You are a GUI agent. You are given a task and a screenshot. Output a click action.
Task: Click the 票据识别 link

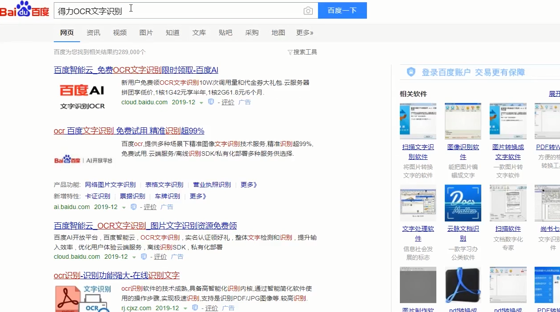point(133,196)
